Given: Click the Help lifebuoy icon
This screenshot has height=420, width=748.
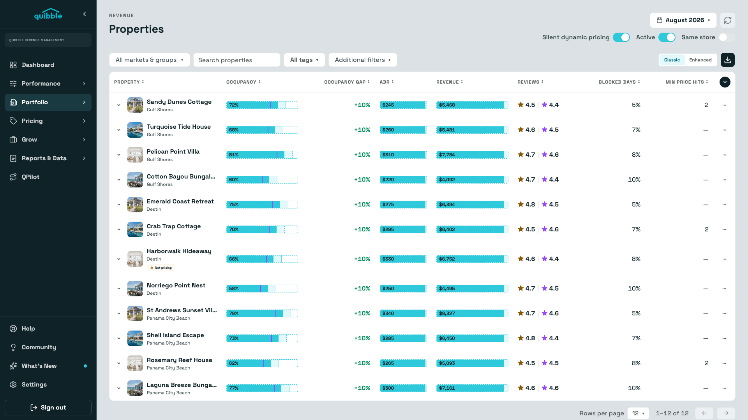Looking at the screenshot, I should pyautogui.click(x=13, y=329).
